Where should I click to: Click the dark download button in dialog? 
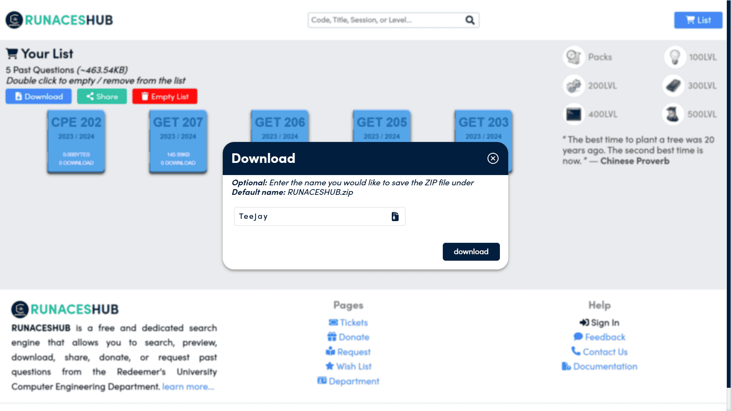[x=471, y=252]
